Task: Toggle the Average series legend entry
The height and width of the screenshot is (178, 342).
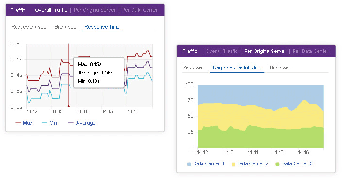Action: pos(85,123)
